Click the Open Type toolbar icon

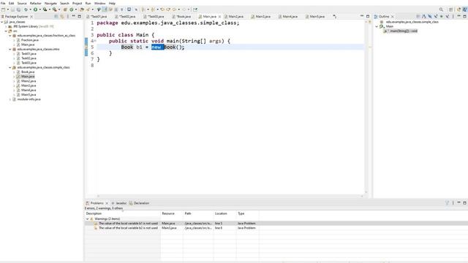(81, 9)
